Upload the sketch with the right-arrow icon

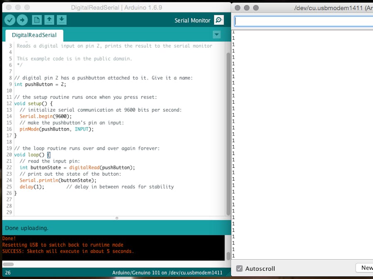click(22, 19)
